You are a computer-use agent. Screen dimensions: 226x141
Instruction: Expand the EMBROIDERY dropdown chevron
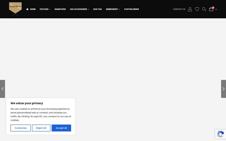click(x=119, y=9)
